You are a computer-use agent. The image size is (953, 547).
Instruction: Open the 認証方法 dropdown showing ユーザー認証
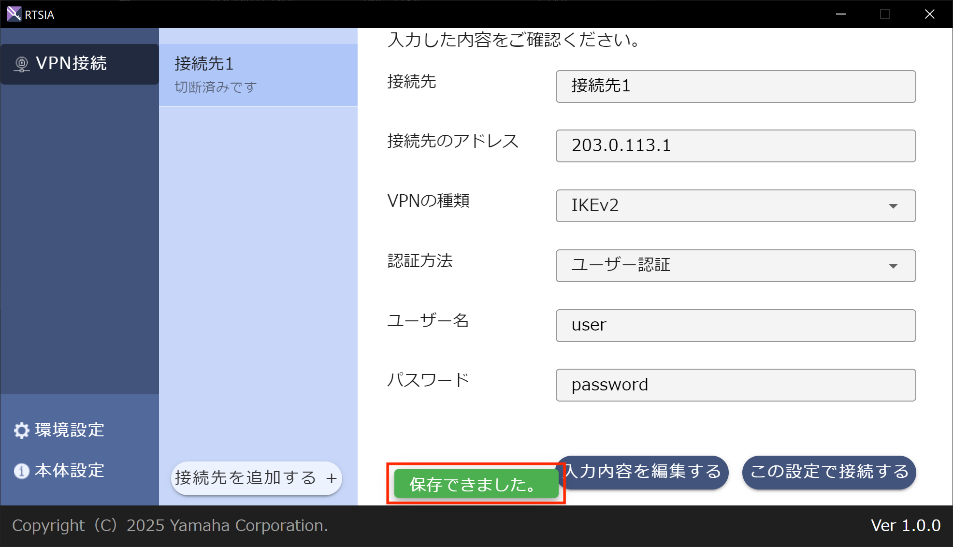point(735,265)
